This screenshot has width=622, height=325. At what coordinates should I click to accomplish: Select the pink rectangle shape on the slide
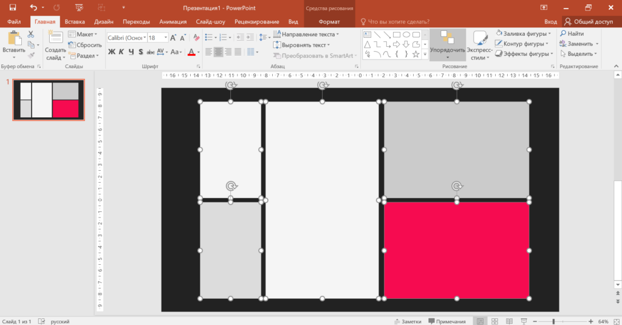coord(456,250)
